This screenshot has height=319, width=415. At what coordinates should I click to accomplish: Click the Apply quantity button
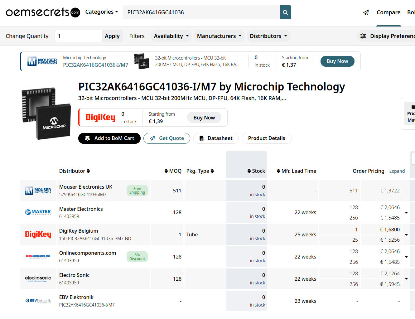(112, 36)
